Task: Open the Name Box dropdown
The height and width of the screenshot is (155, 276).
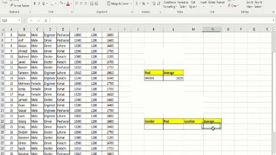Action: pos(19,21)
